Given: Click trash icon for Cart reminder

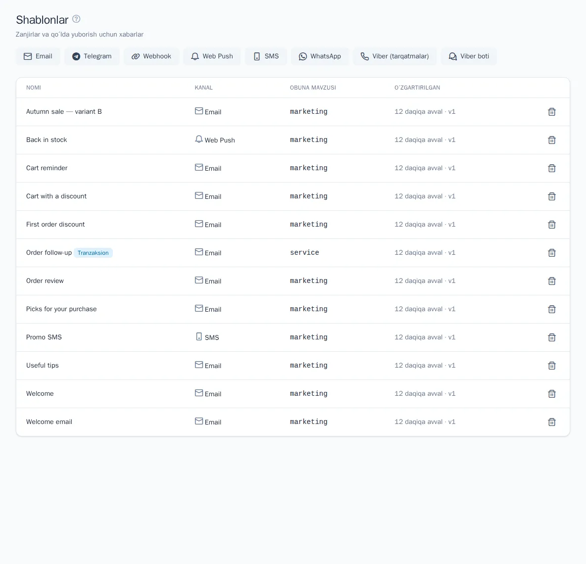Looking at the screenshot, I should pyautogui.click(x=552, y=168).
